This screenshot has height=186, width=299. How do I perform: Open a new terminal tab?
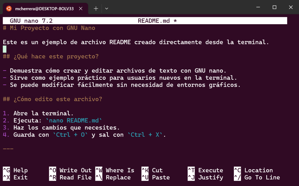[96, 8]
